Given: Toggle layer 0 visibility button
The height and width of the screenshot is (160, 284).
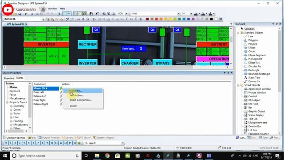Looking at the screenshot, I should tap(6, 143).
